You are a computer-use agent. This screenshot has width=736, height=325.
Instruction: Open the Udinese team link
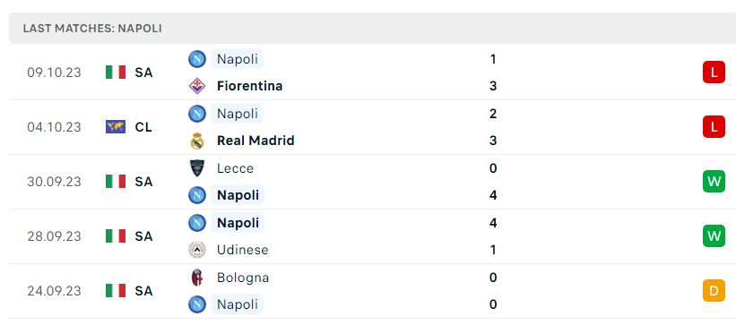pos(243,250)
